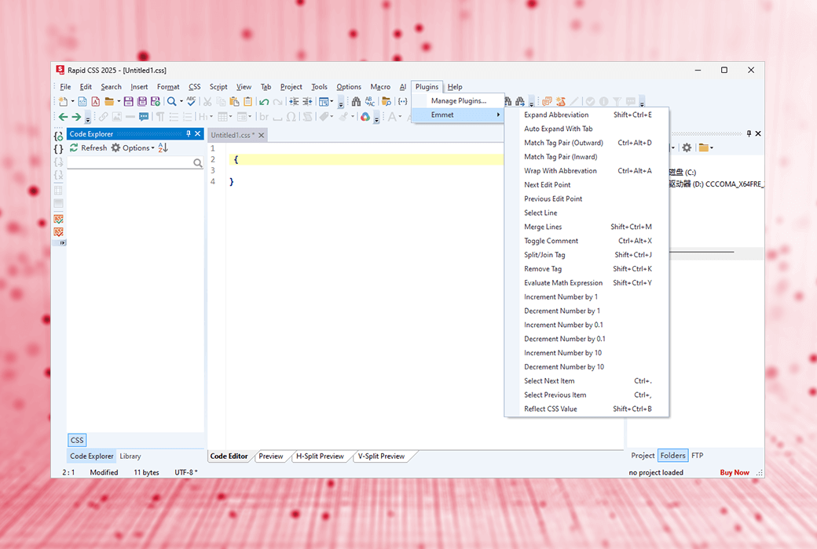
Task: Click the Indent lines icon
Action: pos(294,101)
